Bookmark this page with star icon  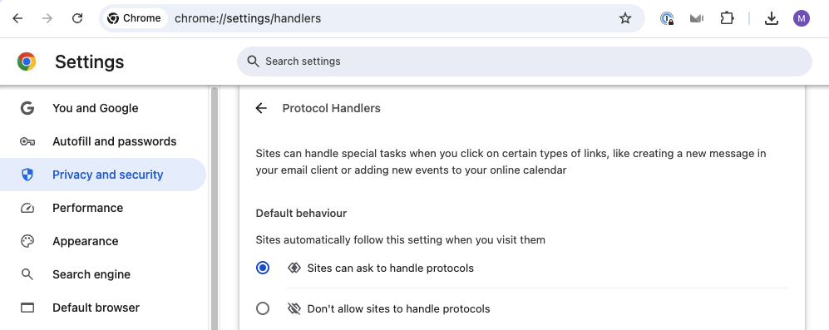tap(625, 18)
